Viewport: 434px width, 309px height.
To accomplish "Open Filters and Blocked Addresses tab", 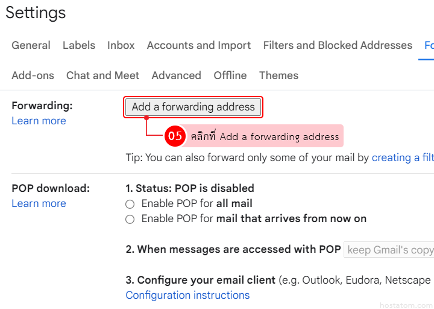I will [x=338, y=45].
